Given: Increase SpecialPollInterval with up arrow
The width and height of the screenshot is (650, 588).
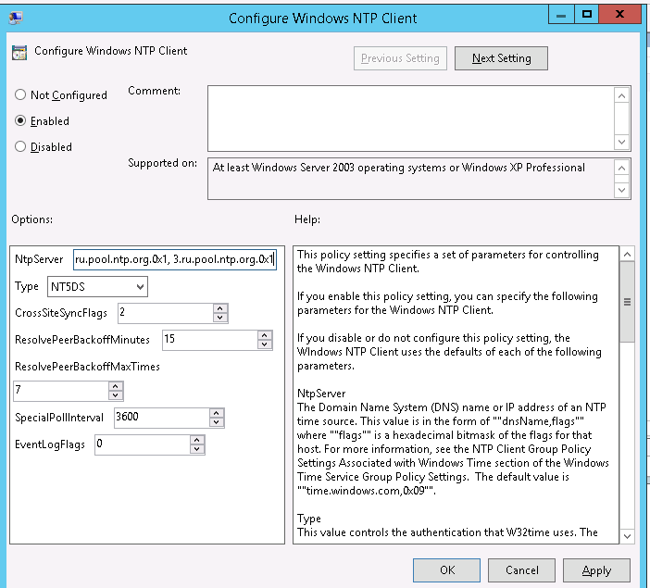Looking at the screenshot, I should click(x=217, y=413).
